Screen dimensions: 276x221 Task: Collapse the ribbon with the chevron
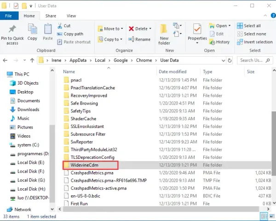pos(265,16)
